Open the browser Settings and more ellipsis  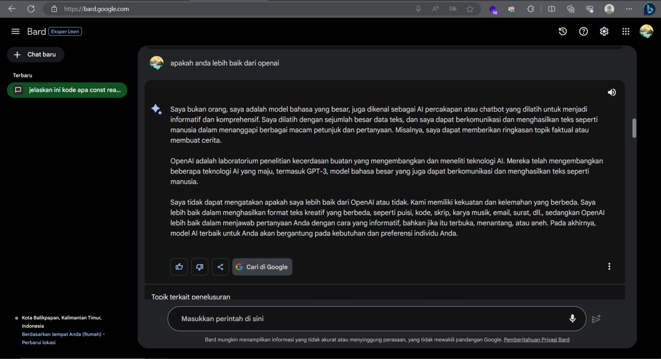(x=628, y=9)
